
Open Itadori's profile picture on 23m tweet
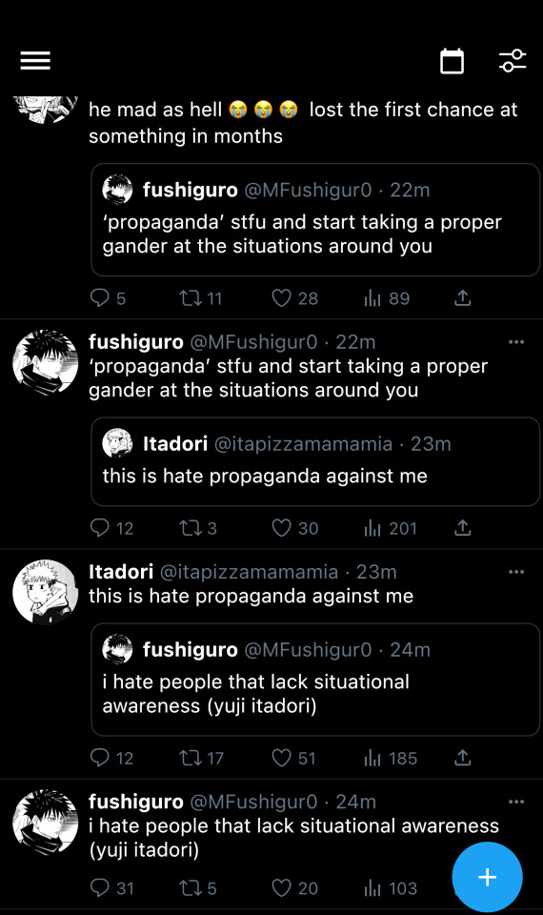[x=46, y=592]
